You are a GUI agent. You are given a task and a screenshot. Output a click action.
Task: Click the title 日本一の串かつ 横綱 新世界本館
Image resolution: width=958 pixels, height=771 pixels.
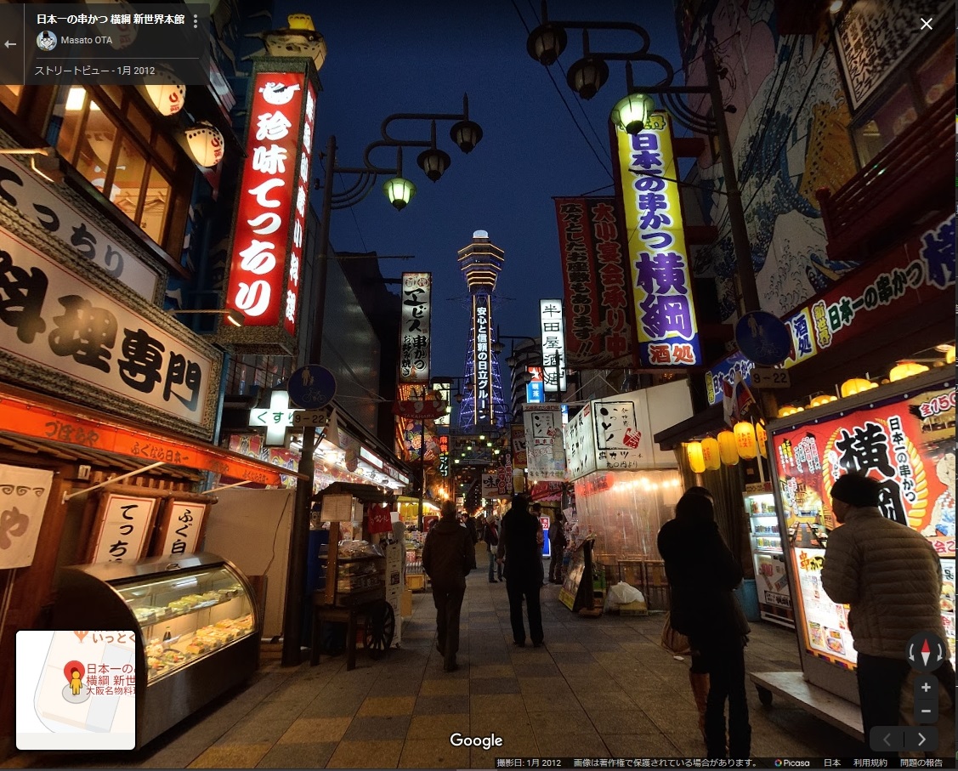click(x=111, y=19)
